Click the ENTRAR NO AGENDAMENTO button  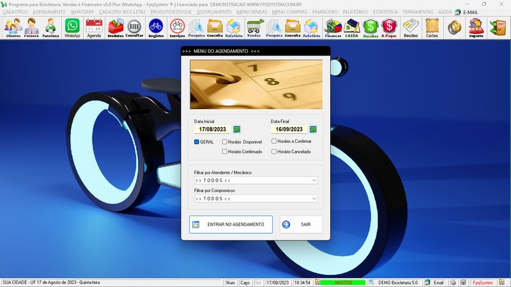[x=231, y=224]
